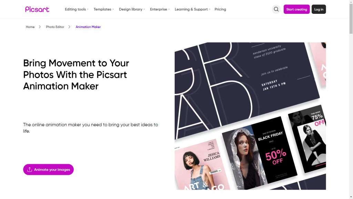Expand the Enterprise menu
The width and height of the screenshot is (353, 199).
click(160, 9)
